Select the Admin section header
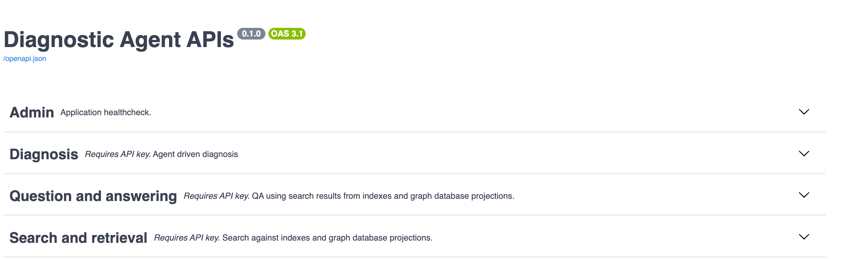The height and width of the screenshot is (259, 841). click(x=32, y=111)
